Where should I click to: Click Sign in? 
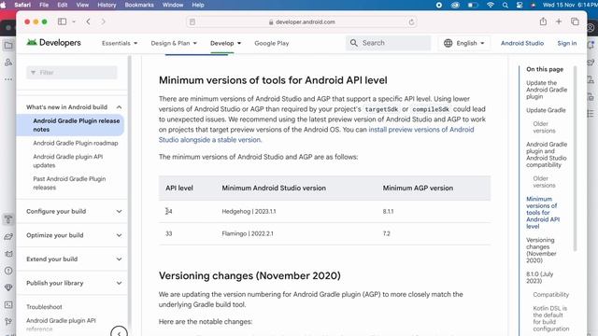[x=567, y=43]
